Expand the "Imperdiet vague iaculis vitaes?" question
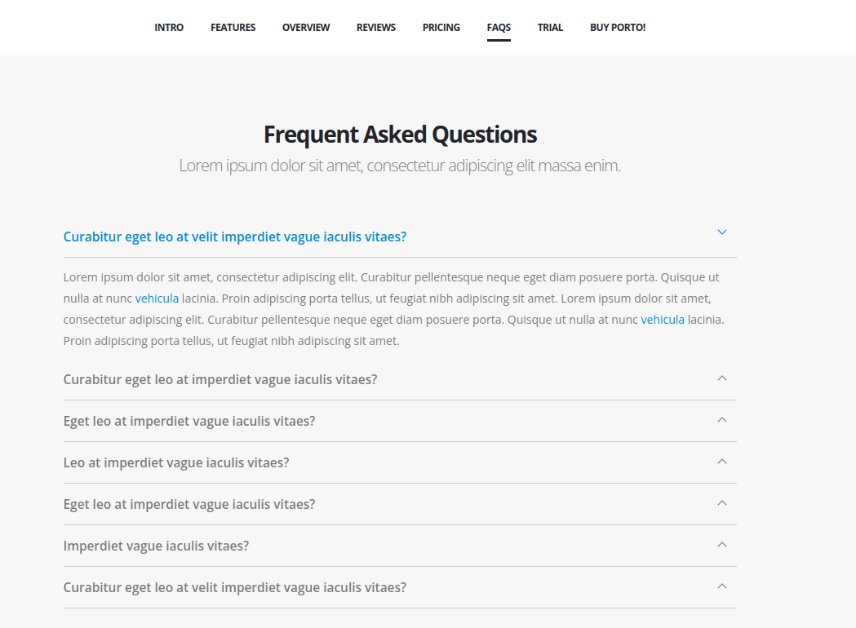This screenshot has height=628, width=856. coord(156,546)
